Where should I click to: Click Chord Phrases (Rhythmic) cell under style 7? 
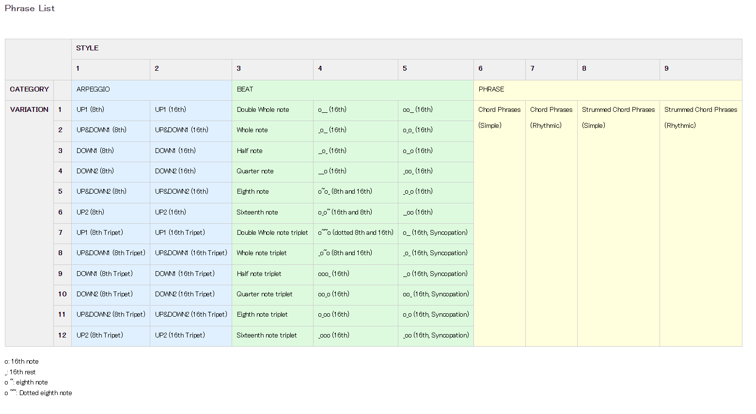[x=551, y=223]
